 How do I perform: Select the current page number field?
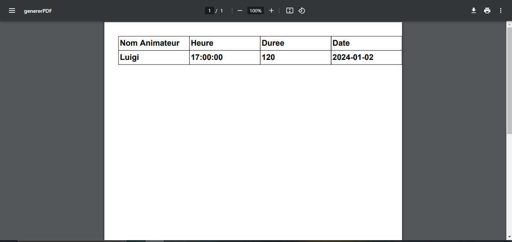(209, 10)
